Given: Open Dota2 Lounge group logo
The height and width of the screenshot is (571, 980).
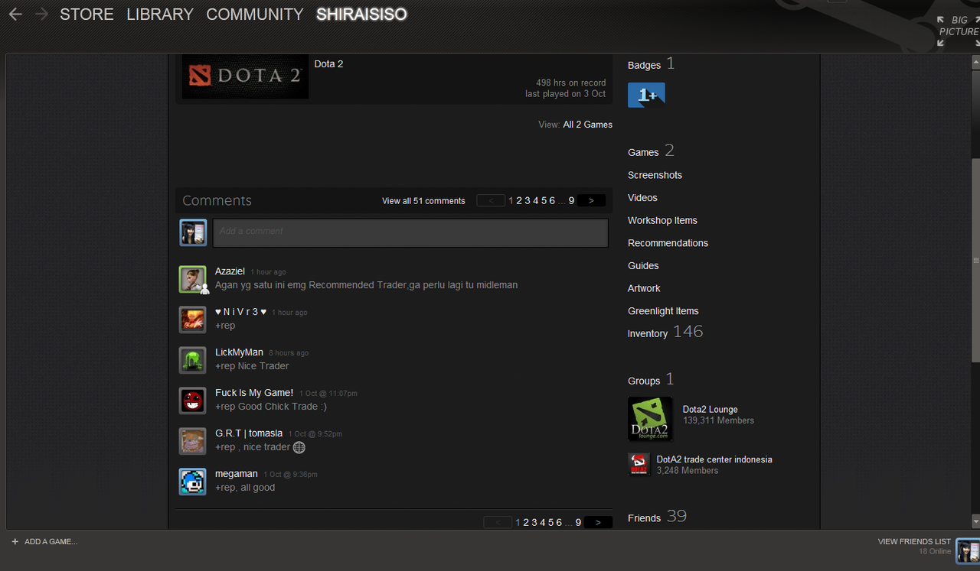Looking at the screenshot, I should coord(650,419).
